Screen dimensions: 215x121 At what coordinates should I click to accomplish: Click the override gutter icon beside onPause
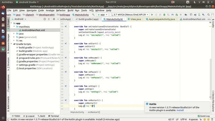pyautogui.click(x=66, y=72)
